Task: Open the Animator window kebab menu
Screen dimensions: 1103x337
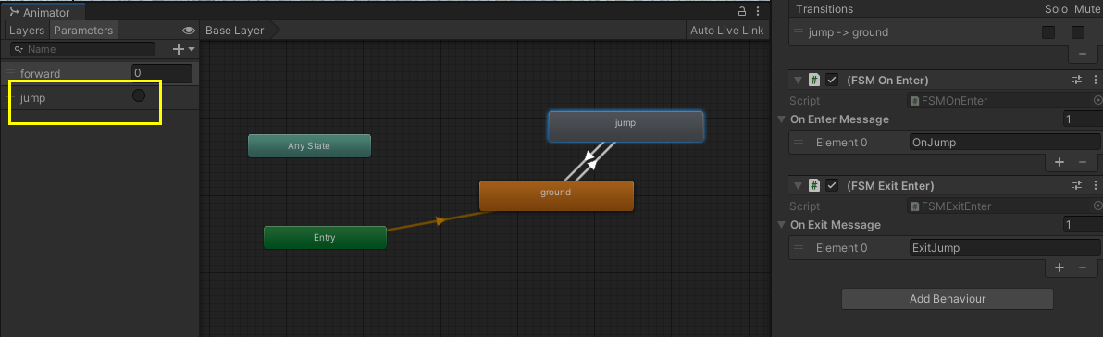Action: (x=758, y=11)
